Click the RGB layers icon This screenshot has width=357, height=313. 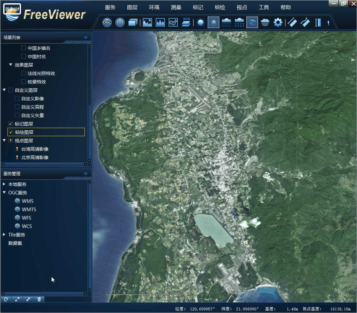coord(186,22)
